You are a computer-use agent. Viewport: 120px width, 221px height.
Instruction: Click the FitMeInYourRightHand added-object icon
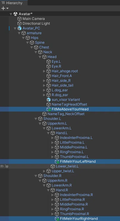[57, 219]
